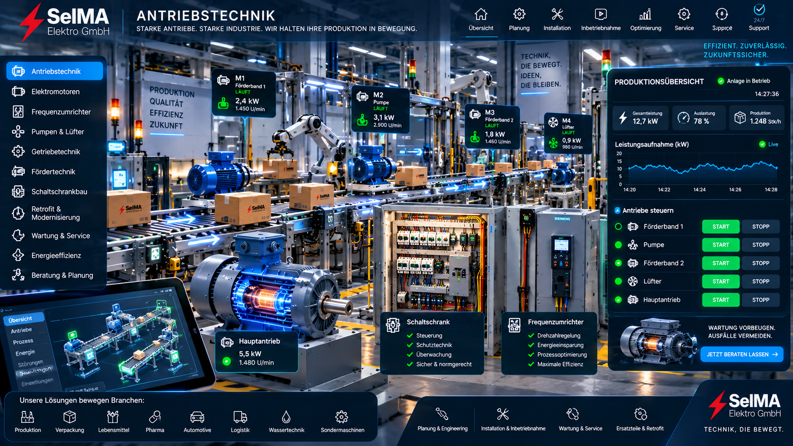Screen dimensions: 793x446
Task: Click Jetzt beraten lassen button
Action: click(x=742, y=355)
